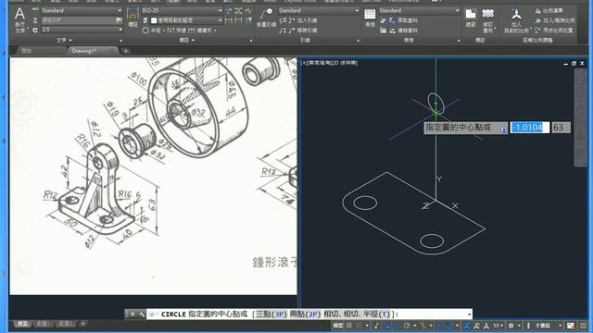Click the dynamic input X coordinate field
This screenshot has height=333, width=593.
coord(529,128)
